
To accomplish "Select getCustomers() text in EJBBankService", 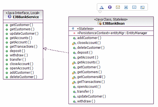I will 22,29.
